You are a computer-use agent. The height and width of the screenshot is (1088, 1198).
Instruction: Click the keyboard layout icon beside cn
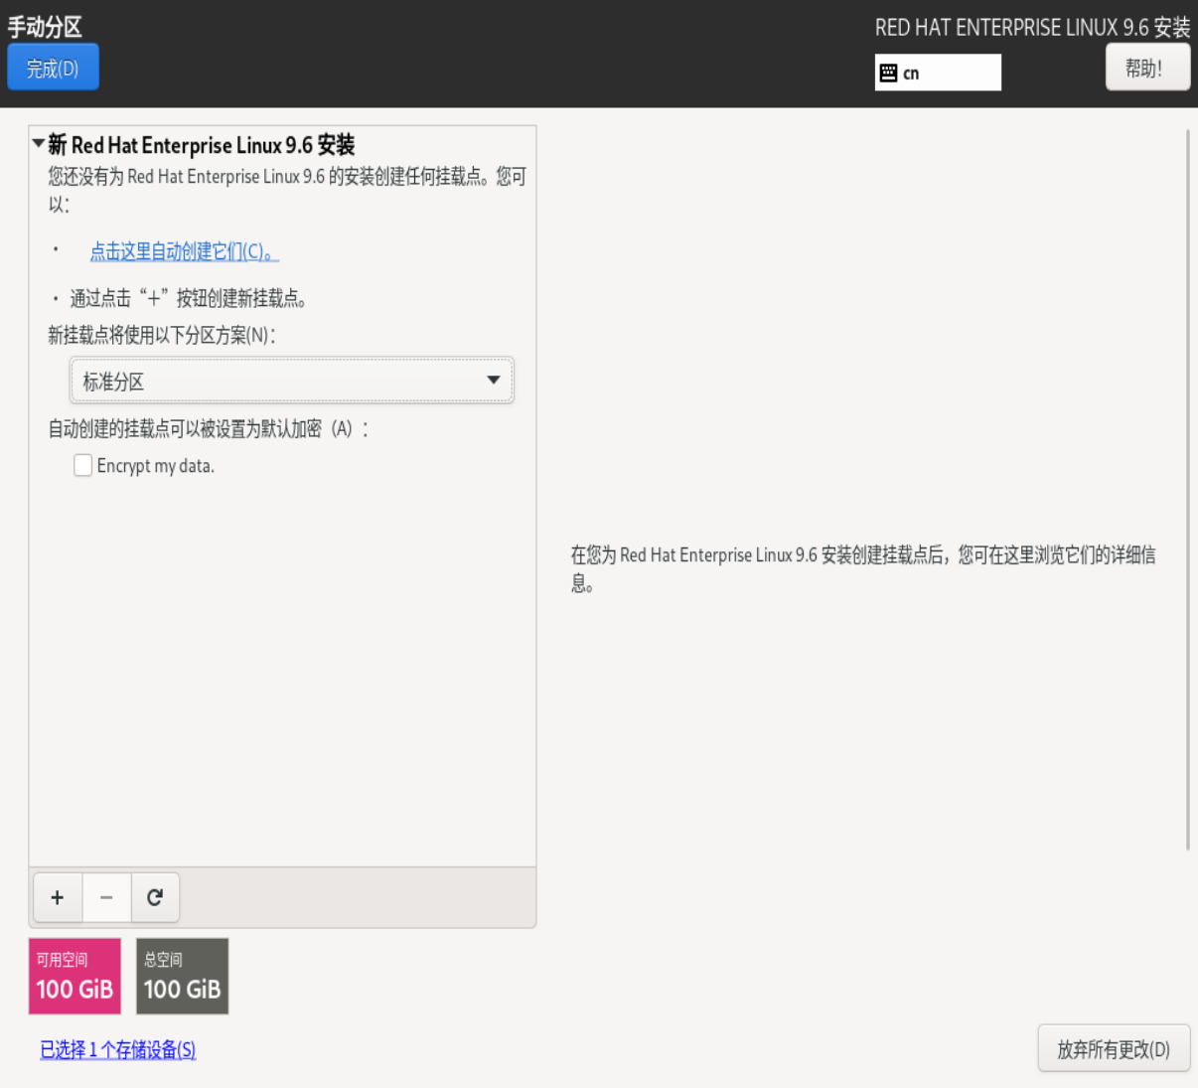pyautogui.click(x=889, y=73)
